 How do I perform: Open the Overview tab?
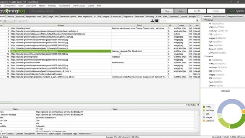coord(207,16)
